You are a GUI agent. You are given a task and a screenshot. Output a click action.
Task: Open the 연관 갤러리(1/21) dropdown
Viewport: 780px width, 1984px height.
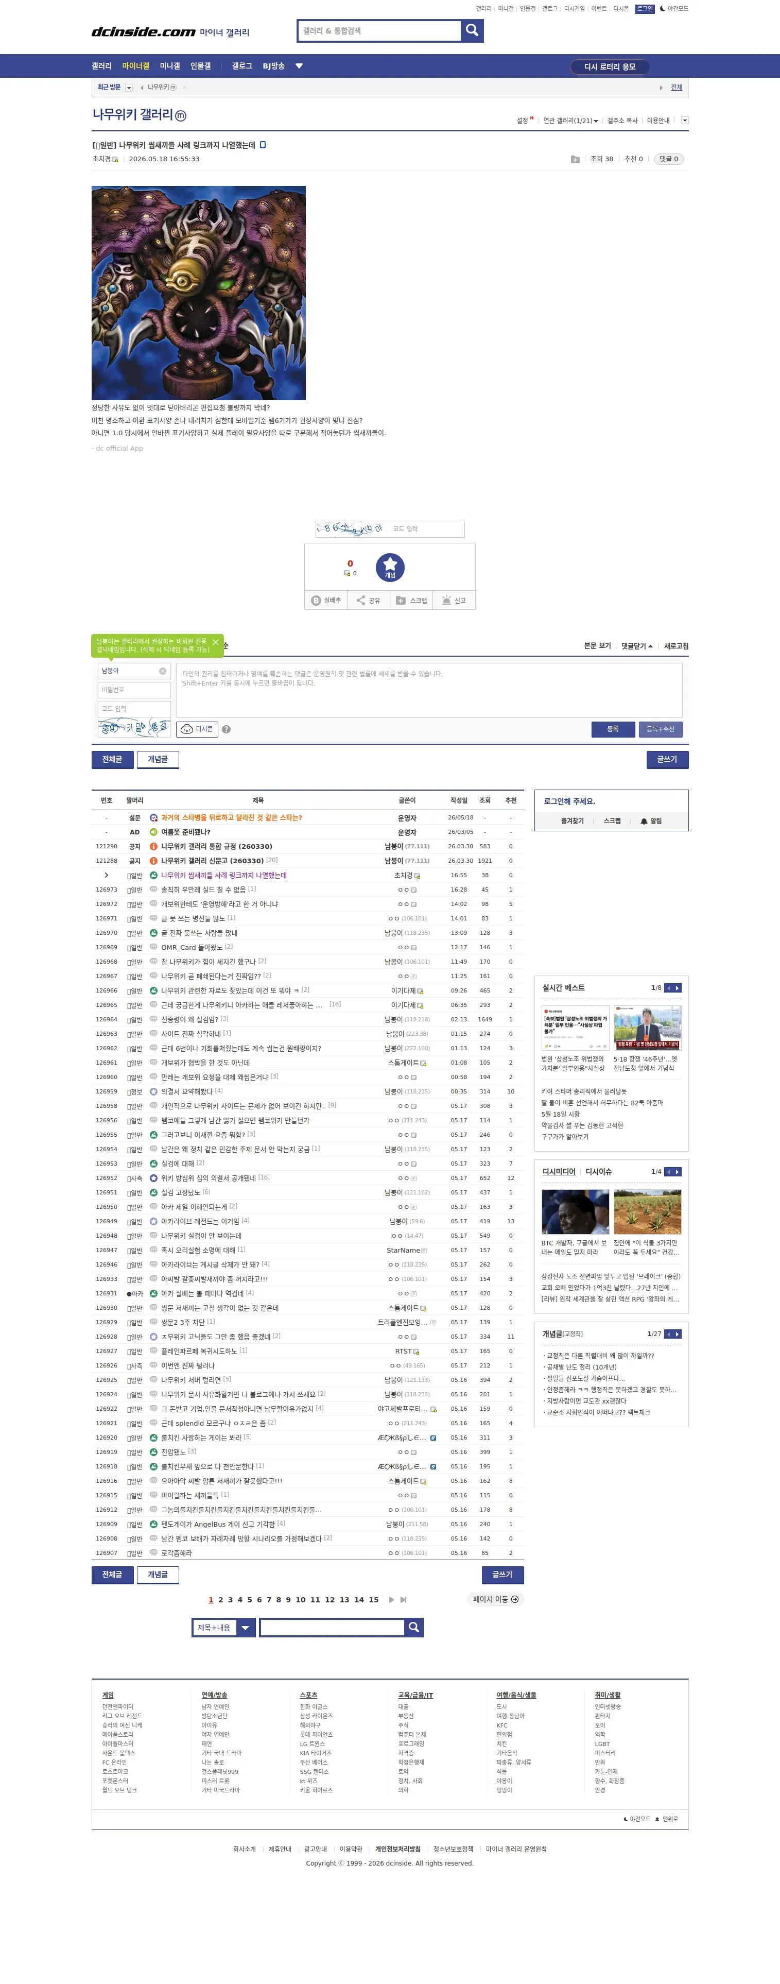570,121
